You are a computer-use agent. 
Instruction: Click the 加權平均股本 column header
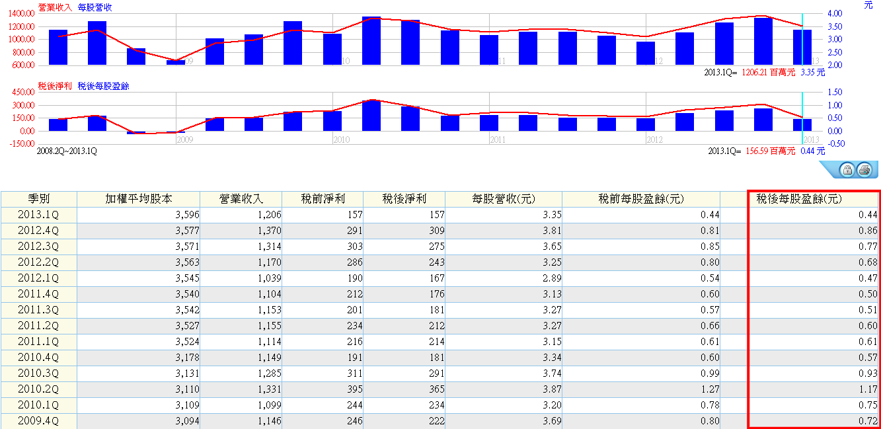point(139,199)
